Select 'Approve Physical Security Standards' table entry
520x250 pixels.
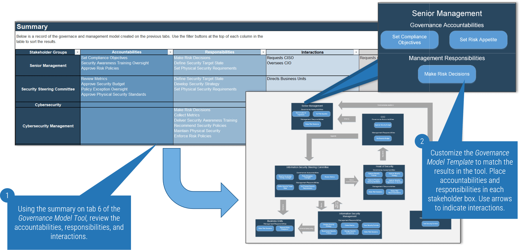(x=113, y=94)
